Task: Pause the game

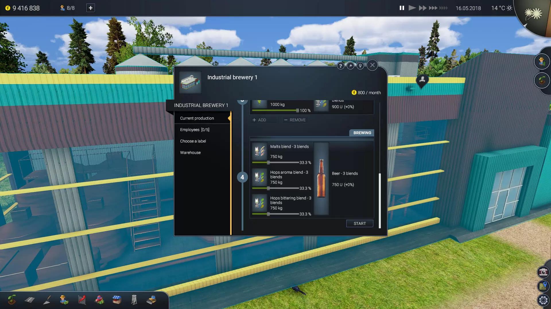Action: coord(402,8)
